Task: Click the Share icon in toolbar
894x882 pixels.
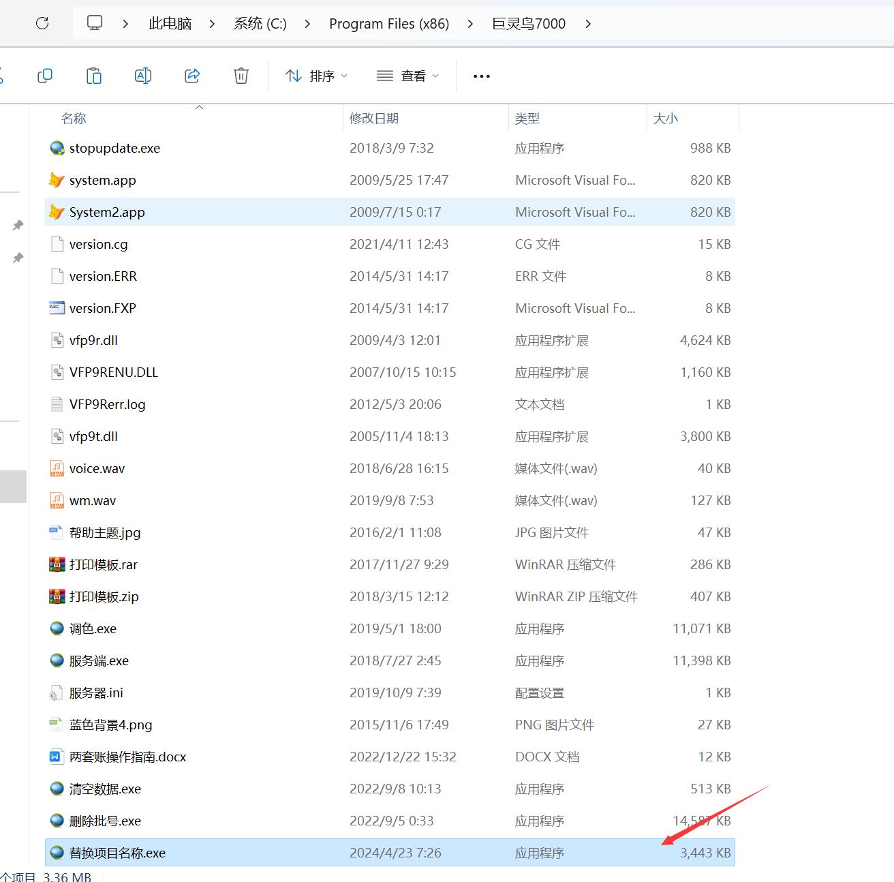Action: tap(192, 76)
